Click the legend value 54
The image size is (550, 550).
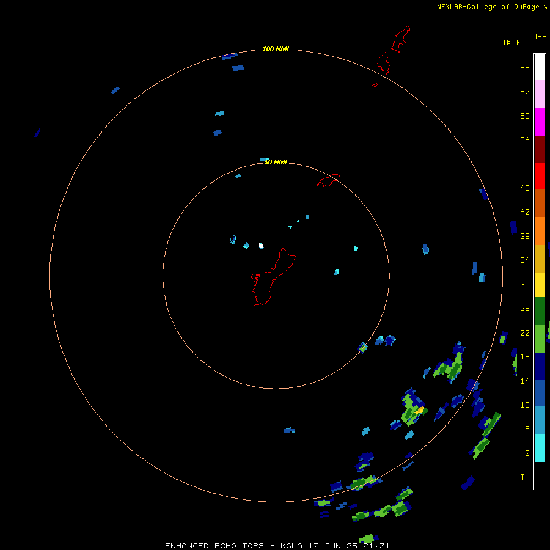pyautogui.click(x=525, y=139)
